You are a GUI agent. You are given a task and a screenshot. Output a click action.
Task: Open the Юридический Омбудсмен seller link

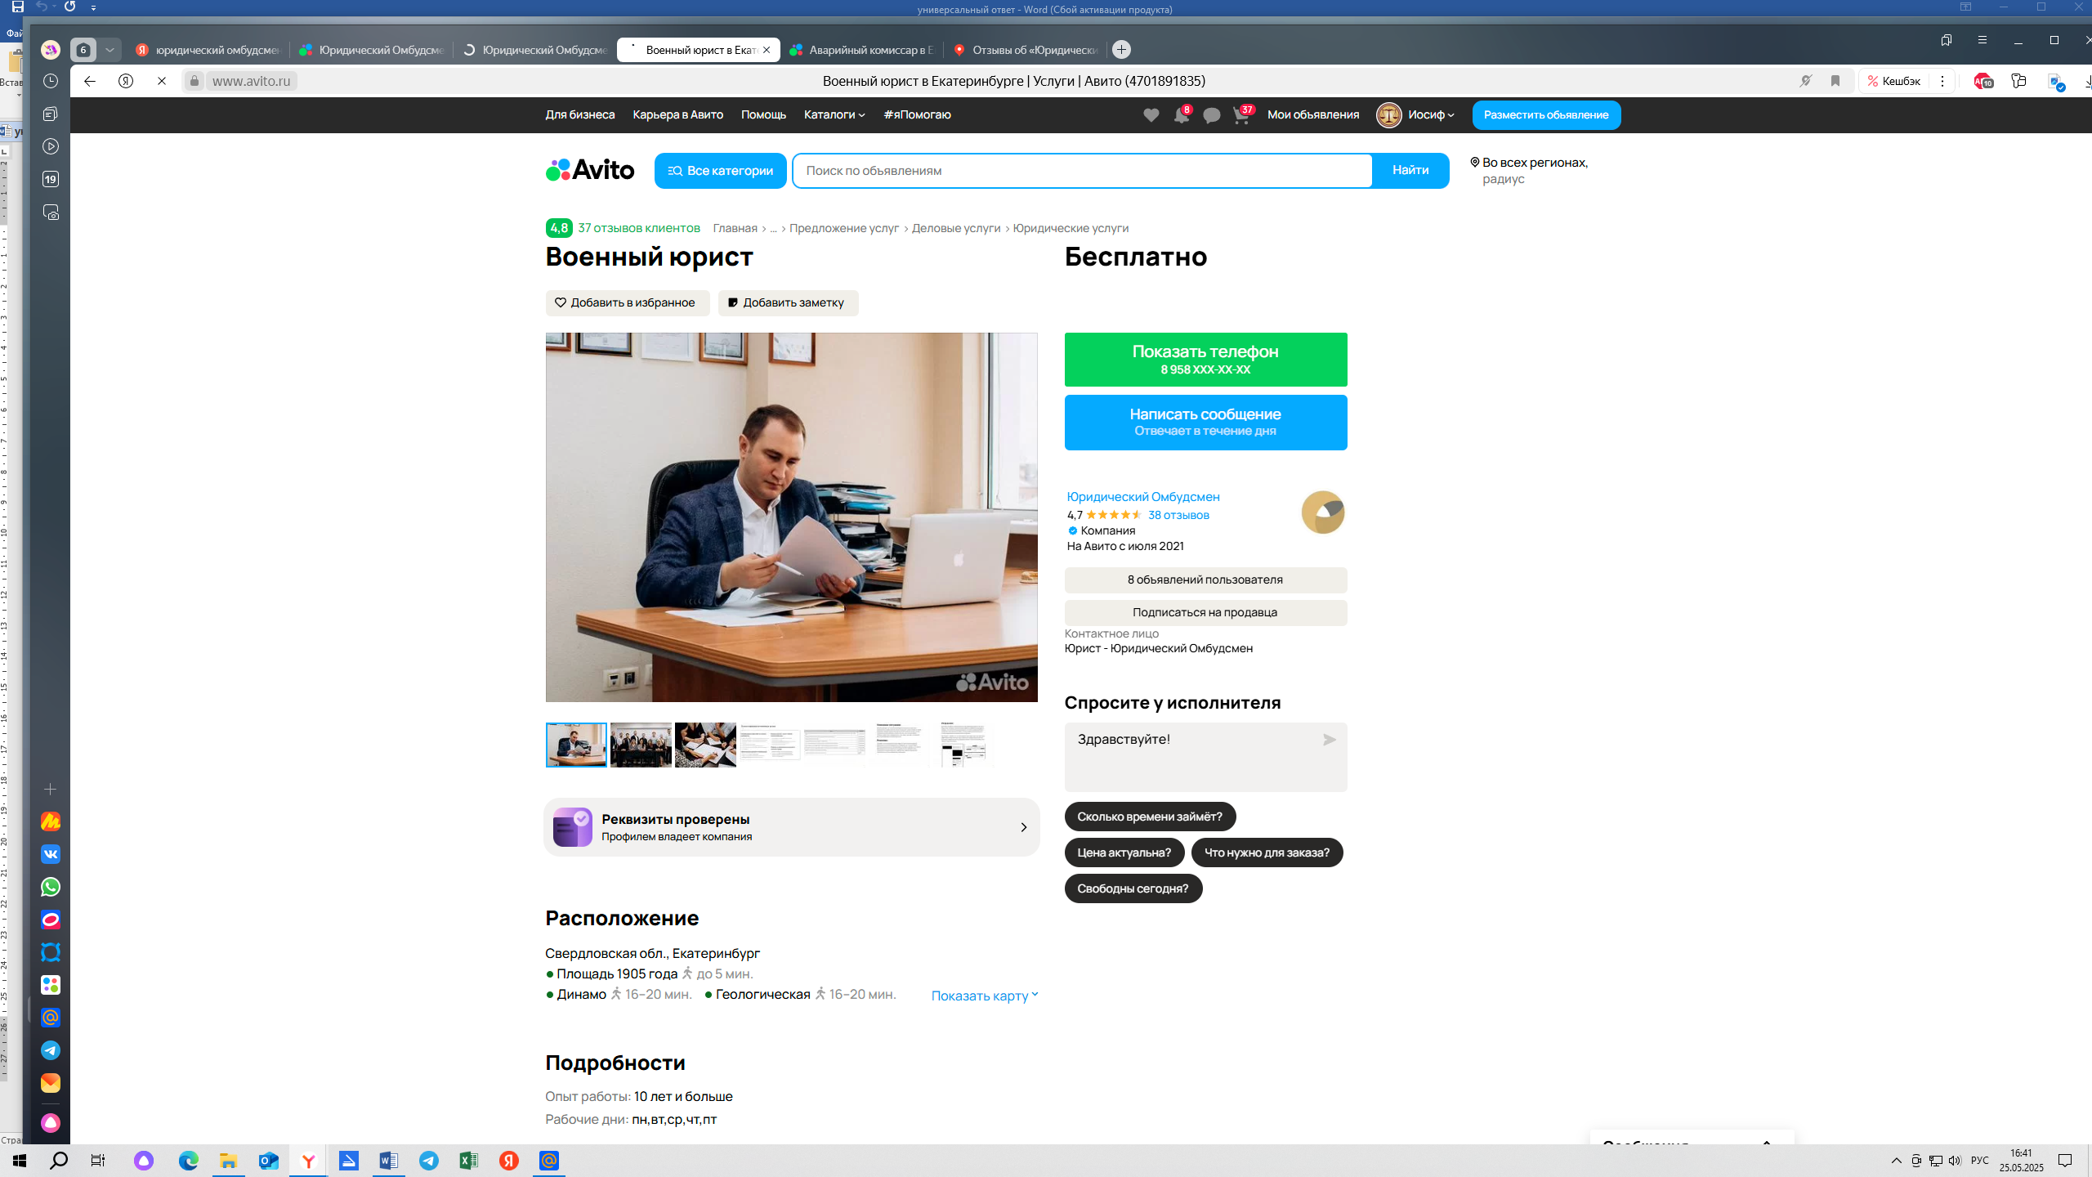point(1143,497)
